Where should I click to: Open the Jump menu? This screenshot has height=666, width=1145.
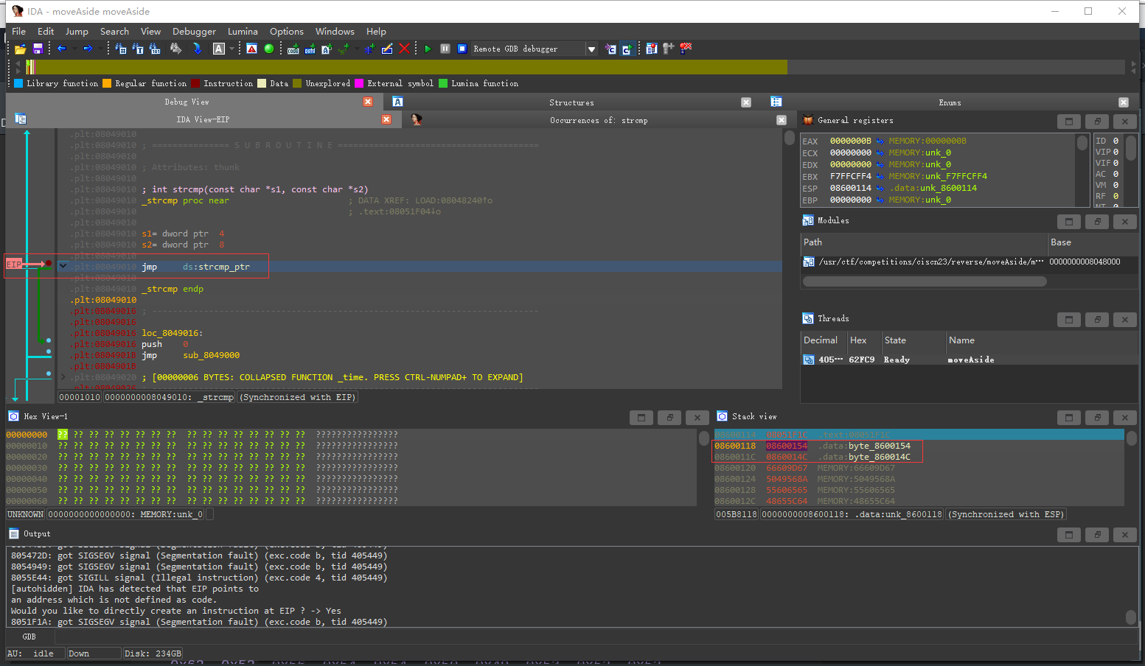pos(77,32)
